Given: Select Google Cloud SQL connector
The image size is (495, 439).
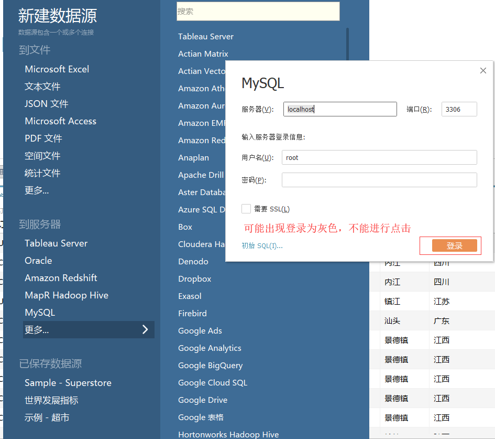Looking at the screenshot, I should [x=213, y=383].
